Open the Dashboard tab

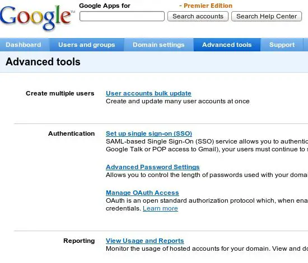coord(24,45)
